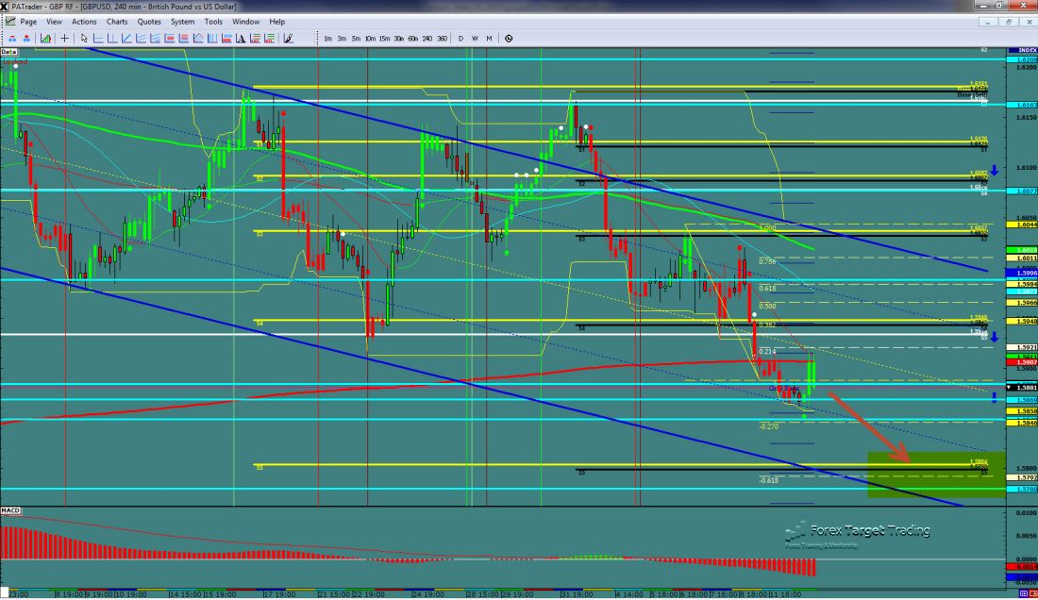This screenshot has height=600, width=1038.
Task: Open the Charts menu
Action: [117, 21]
